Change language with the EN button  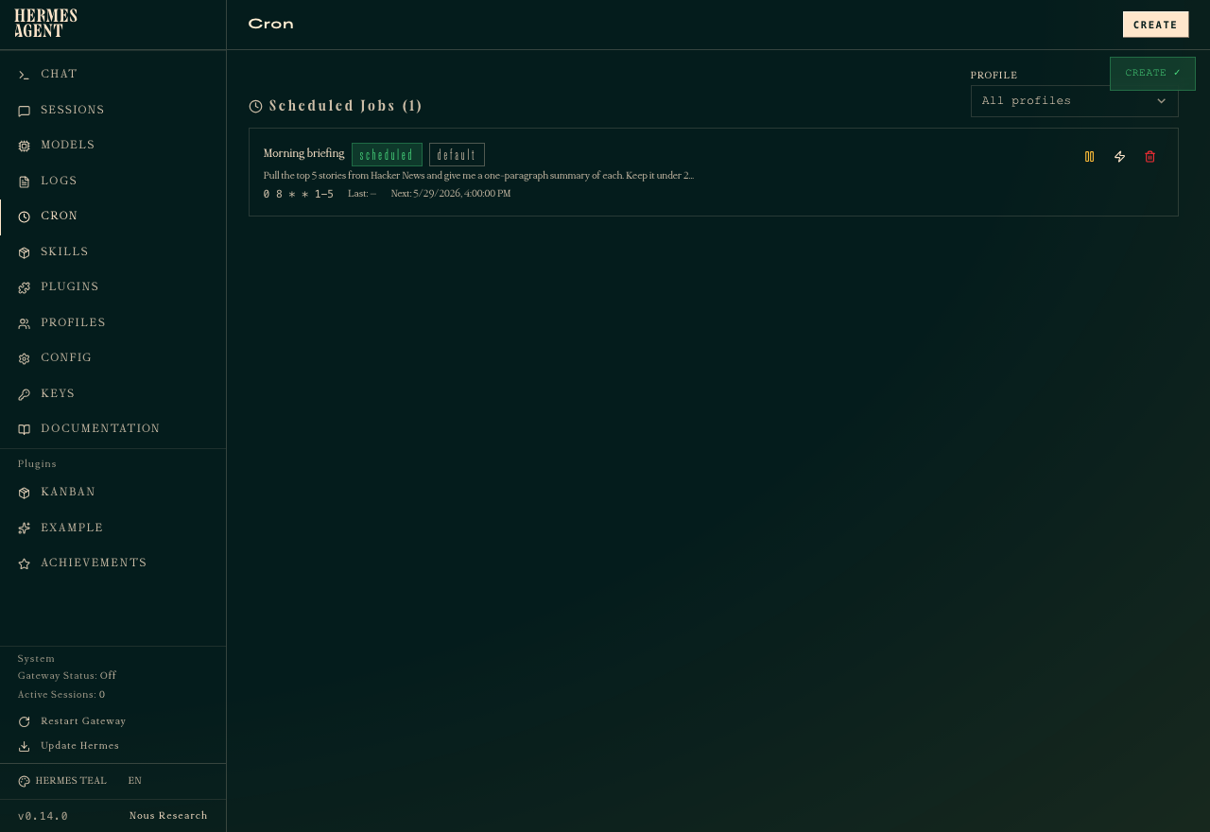click(135, 781)
